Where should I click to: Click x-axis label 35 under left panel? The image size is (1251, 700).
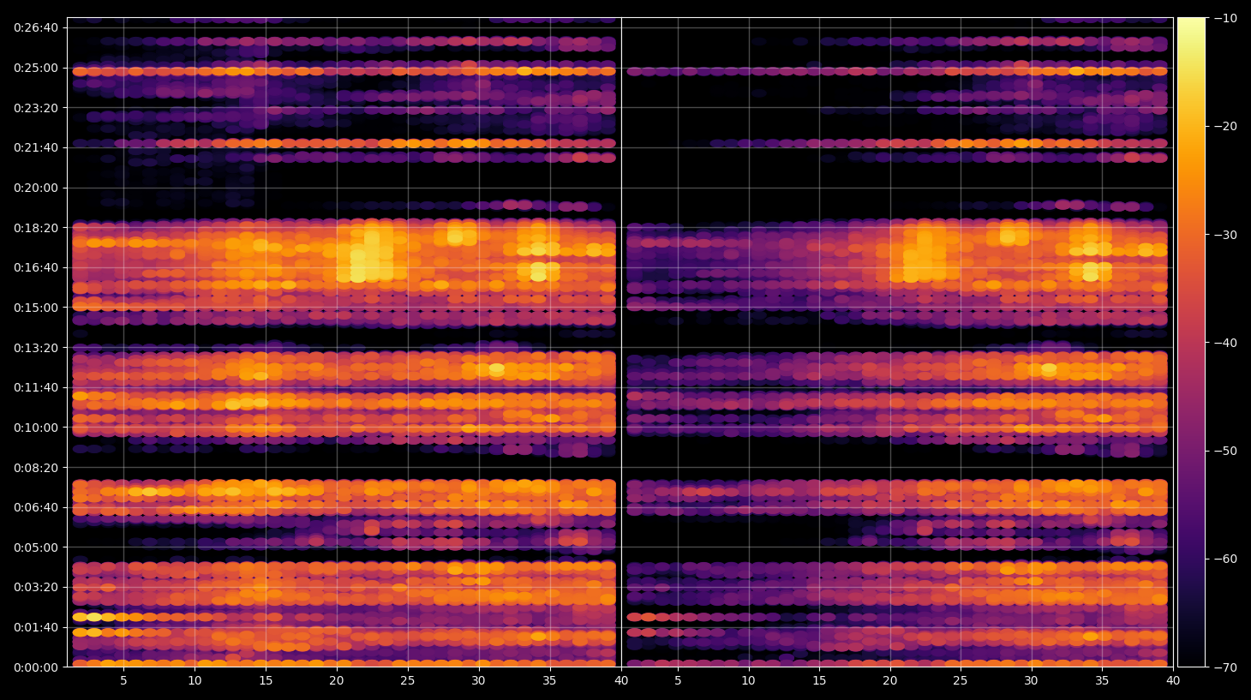pos(549,681)
